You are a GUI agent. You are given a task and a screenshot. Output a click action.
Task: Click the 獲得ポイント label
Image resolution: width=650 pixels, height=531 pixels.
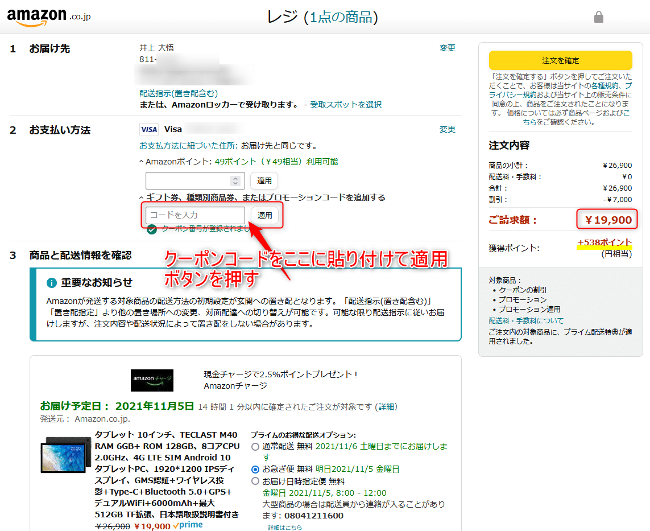click(514, 248)
